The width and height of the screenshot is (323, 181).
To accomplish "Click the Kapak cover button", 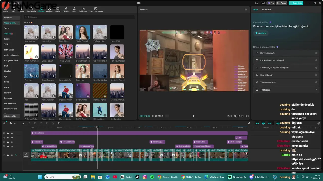I will pos(26,155).
